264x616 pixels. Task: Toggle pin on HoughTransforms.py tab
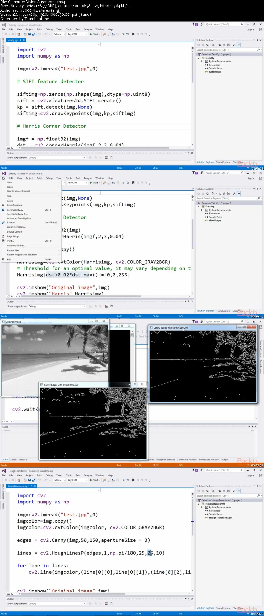click(31, 486)
